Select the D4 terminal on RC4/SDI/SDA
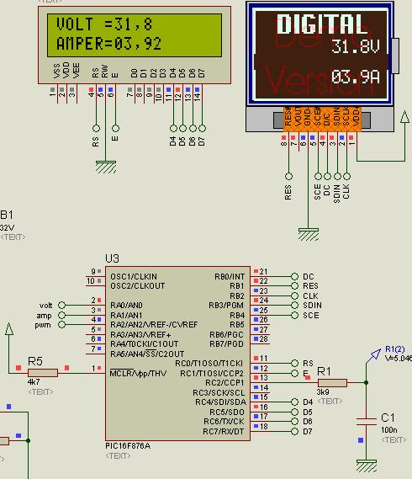 tap(294, 402)
